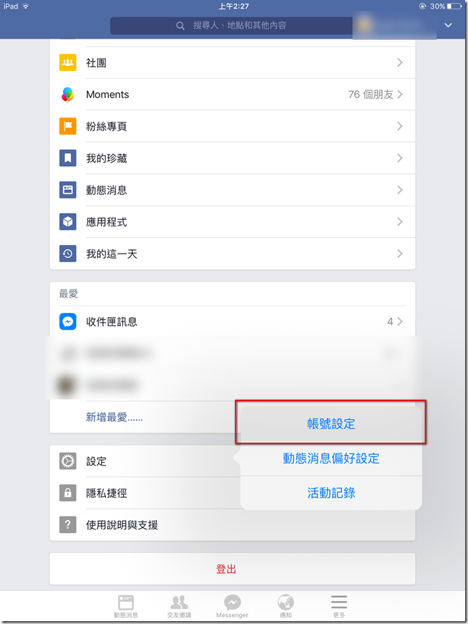Tap the orange 粉絲專頁 flag icon
The image size is (468, 624).
(x=67, y=126)
